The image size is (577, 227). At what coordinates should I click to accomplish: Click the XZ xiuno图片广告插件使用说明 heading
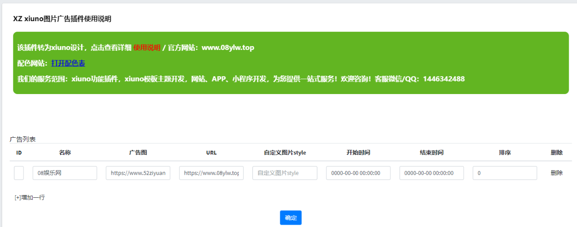coord(63,19)
